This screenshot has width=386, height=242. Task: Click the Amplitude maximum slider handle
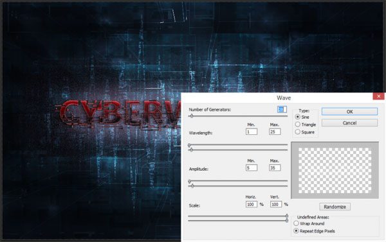(192, 186)
